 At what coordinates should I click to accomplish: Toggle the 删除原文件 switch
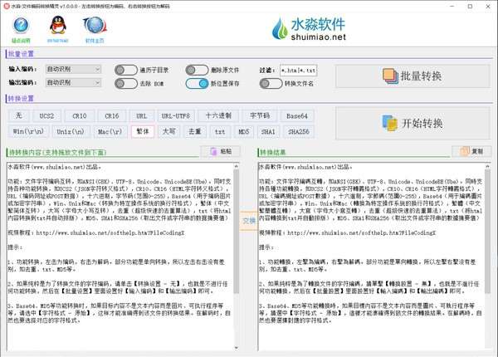(x=198, y=71)
